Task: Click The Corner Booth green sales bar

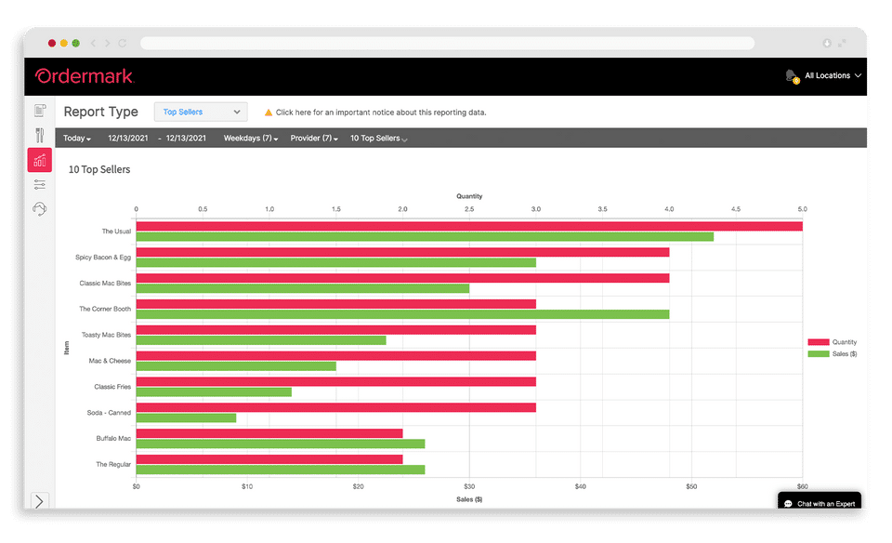Action: pos(402,314)
